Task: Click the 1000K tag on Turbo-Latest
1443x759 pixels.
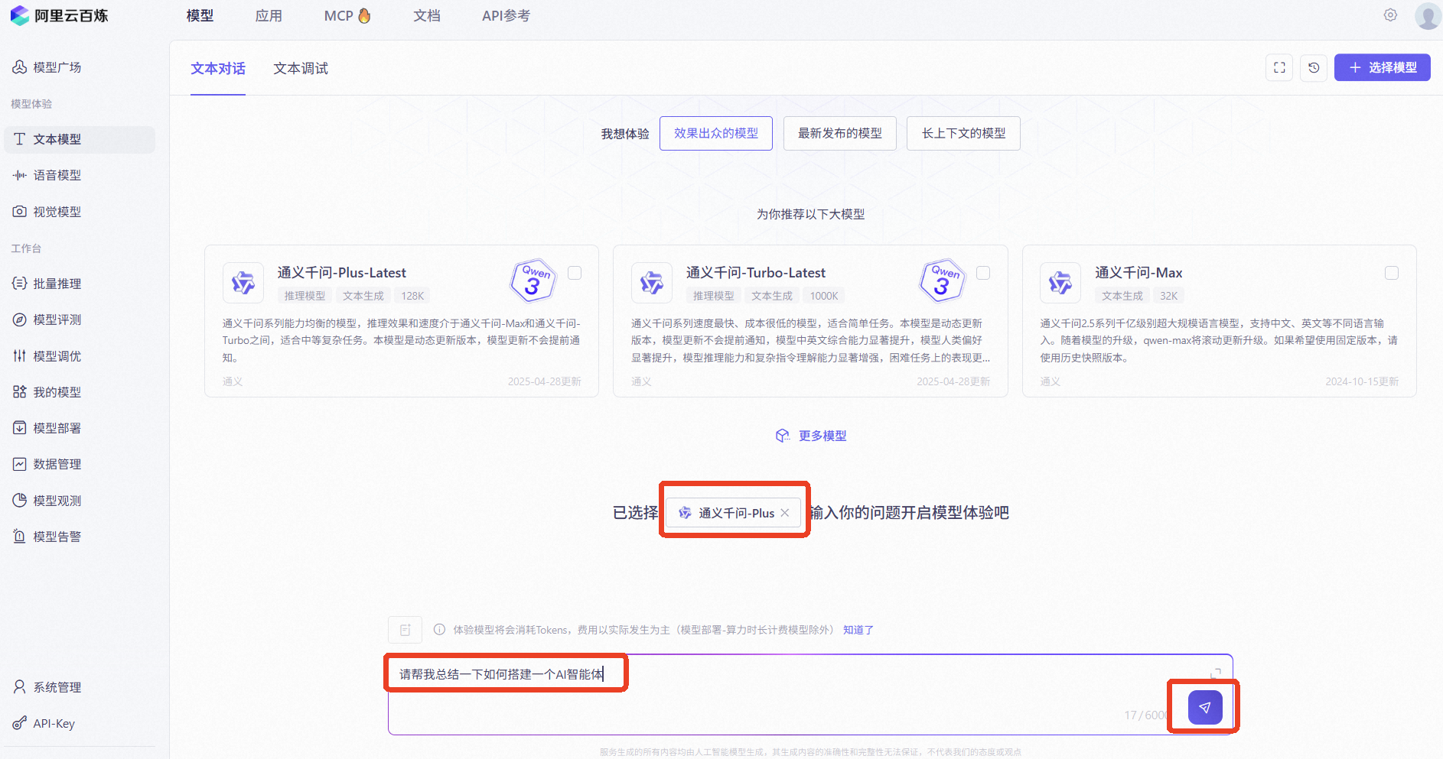Action: click(824, 296)
